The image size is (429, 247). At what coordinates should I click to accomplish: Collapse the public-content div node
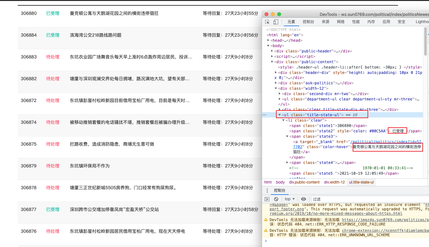[272, 62]
